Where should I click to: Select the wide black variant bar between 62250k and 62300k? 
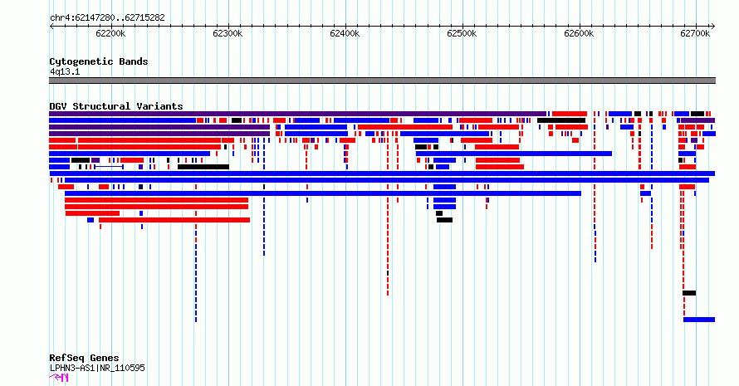203,167
